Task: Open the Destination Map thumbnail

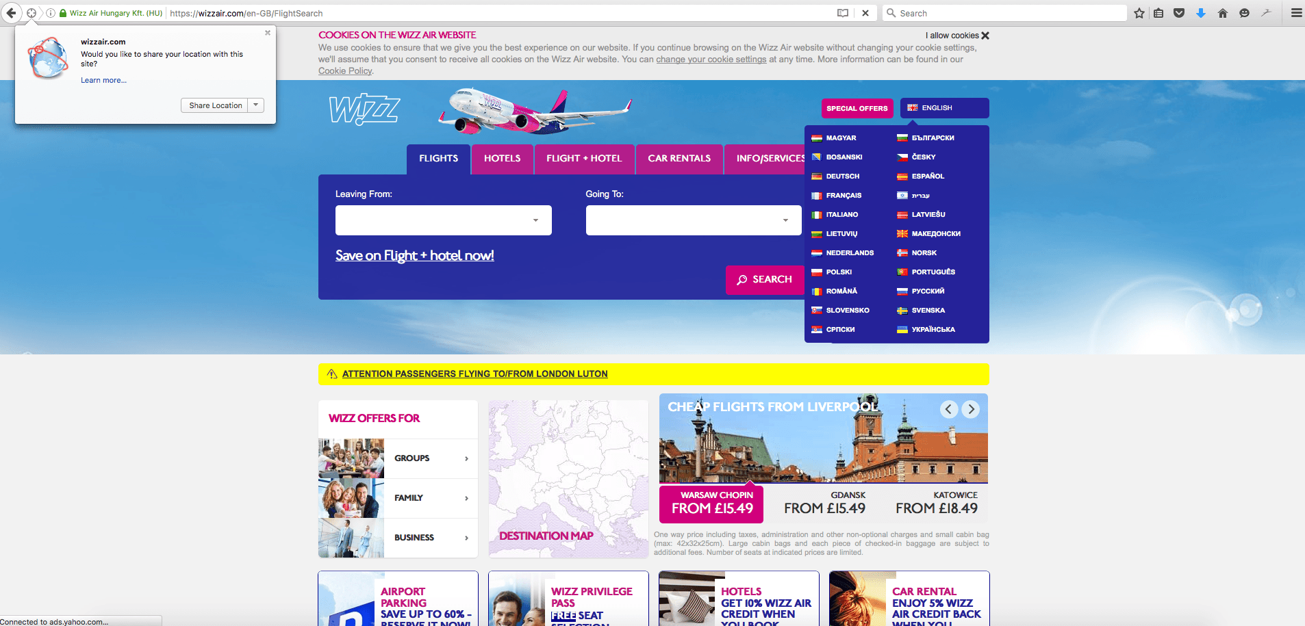Action: tap(568, 479)
